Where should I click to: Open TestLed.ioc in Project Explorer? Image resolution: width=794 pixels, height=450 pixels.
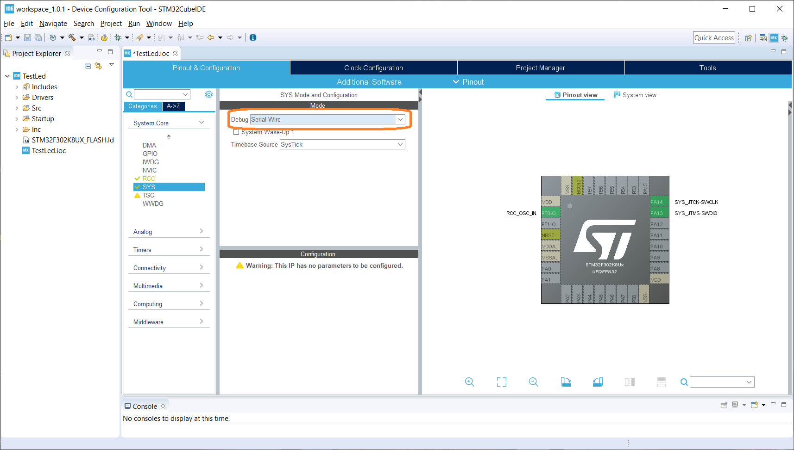pyautogui.click(x=49, y=151)
